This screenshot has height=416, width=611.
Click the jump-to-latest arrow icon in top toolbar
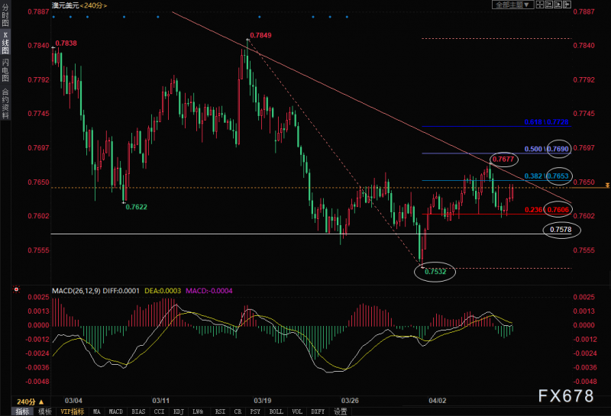click(567, 5)
